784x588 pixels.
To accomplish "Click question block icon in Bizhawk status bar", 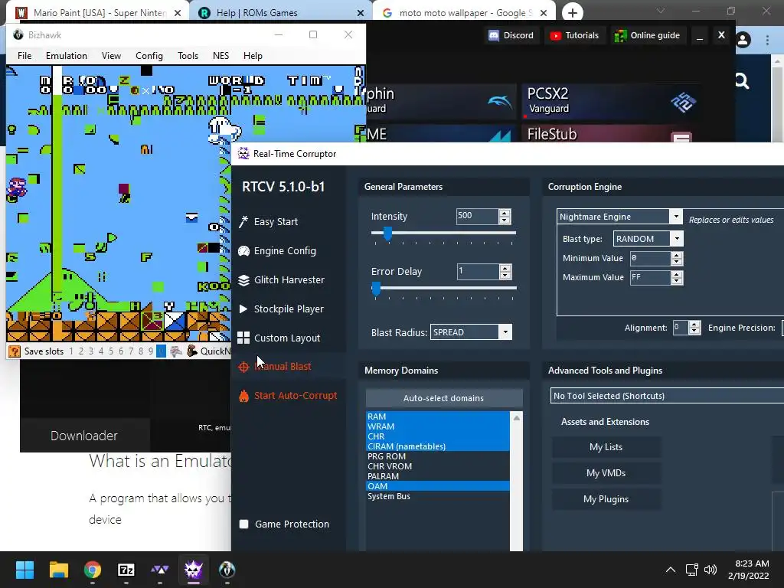I will click(x=15, y=351).
